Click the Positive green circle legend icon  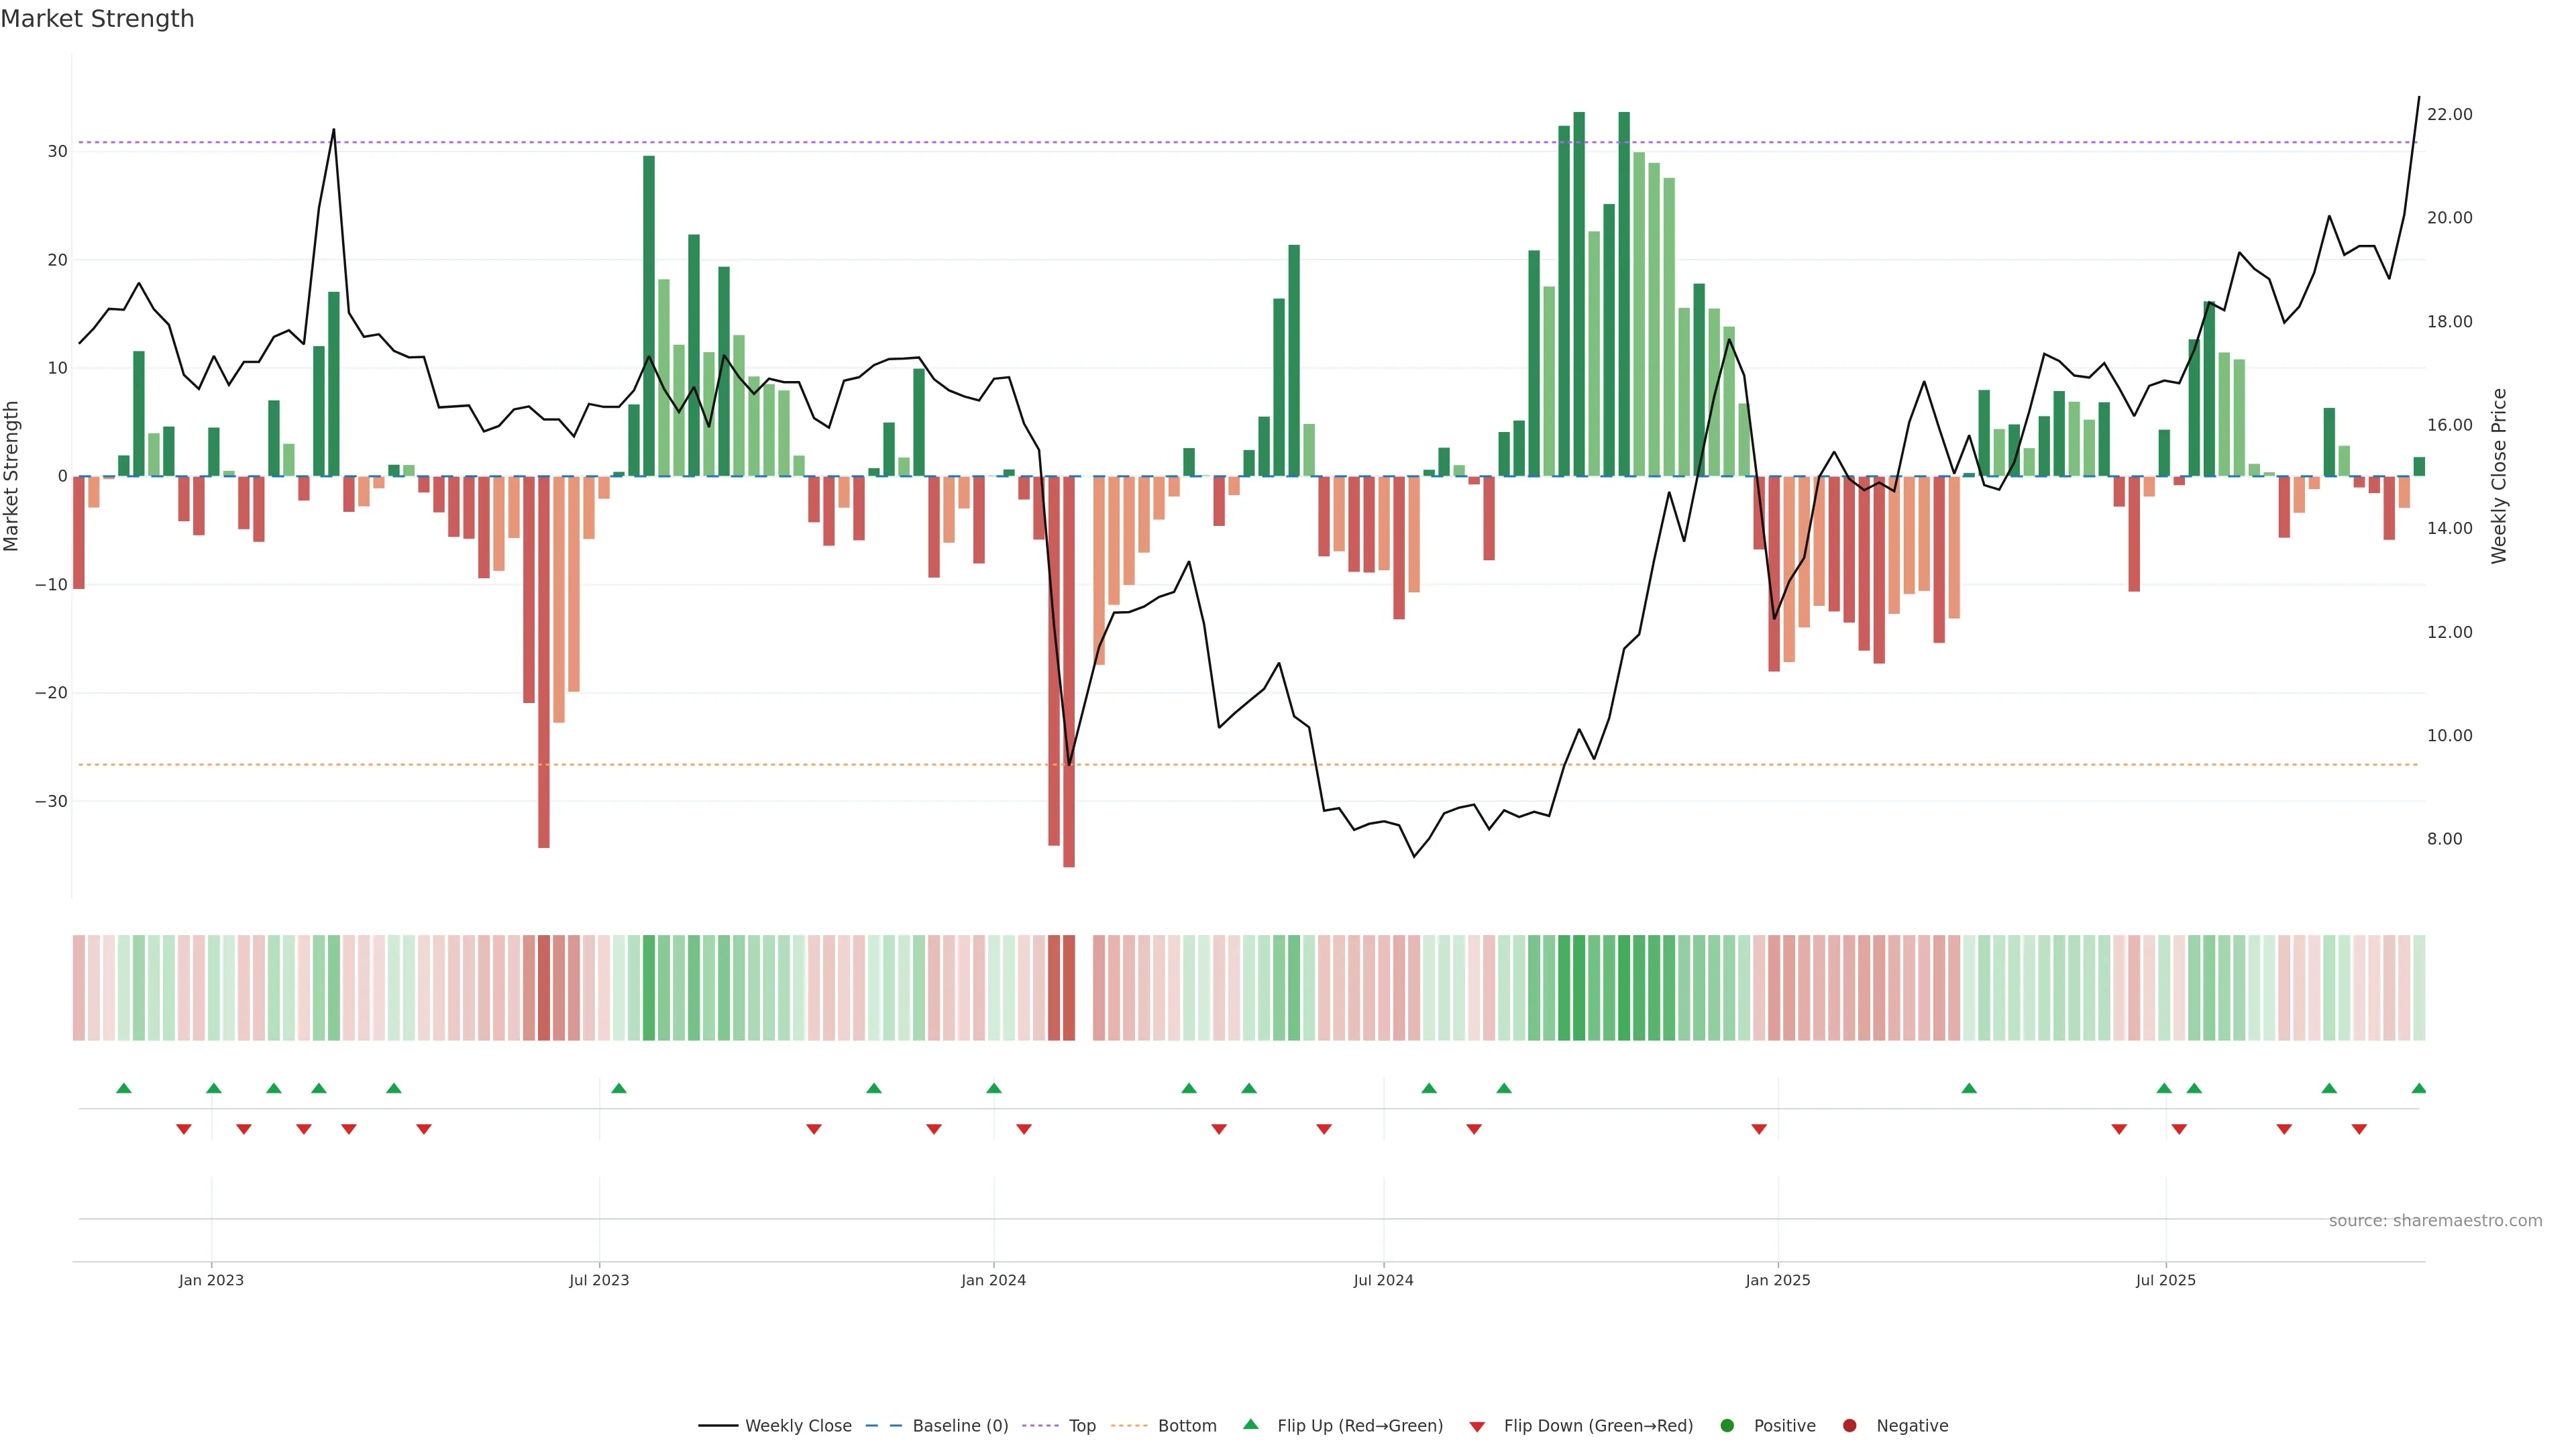pos(1727,1426)
